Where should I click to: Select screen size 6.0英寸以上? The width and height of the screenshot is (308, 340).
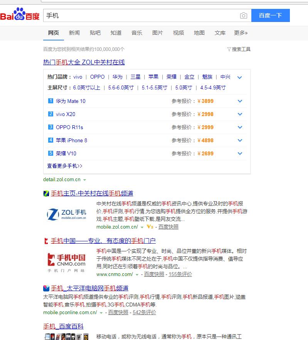tap(87, 88)
